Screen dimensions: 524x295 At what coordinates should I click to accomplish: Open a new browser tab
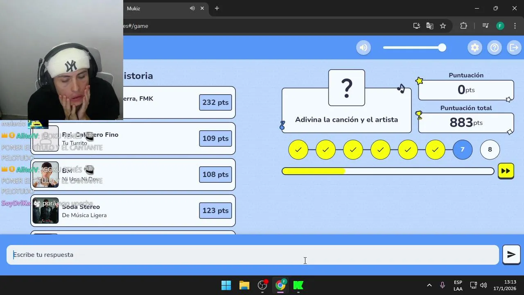tap(217, 8)
